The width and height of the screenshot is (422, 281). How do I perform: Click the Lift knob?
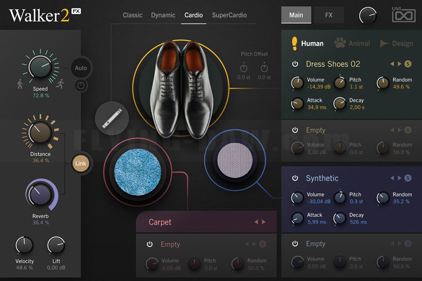pyautogui.click(x=56, y=245)
